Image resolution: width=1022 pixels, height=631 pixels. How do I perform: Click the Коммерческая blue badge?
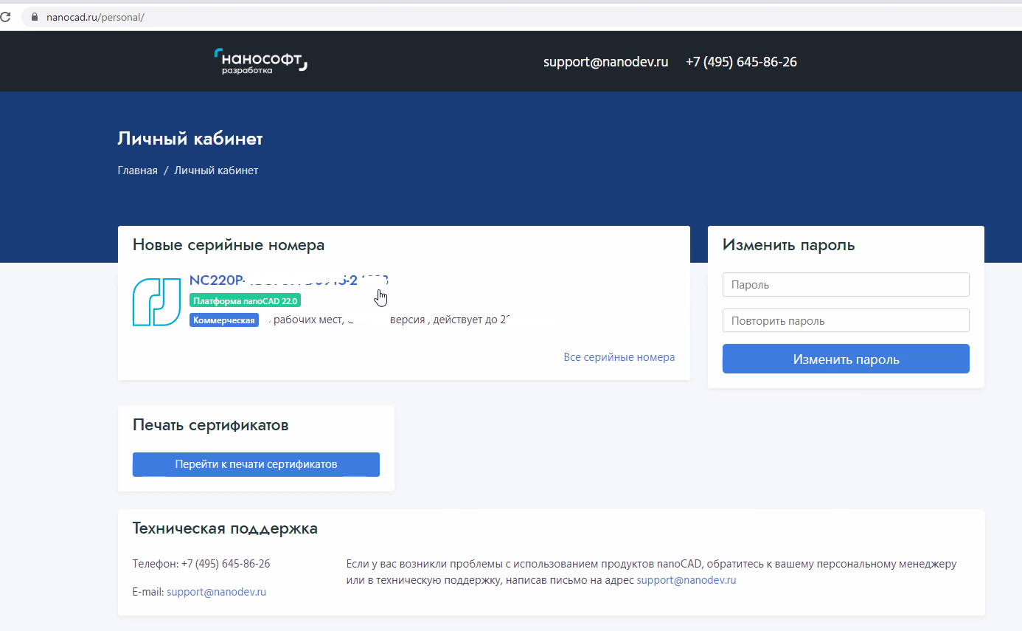[x=224, y=320]
